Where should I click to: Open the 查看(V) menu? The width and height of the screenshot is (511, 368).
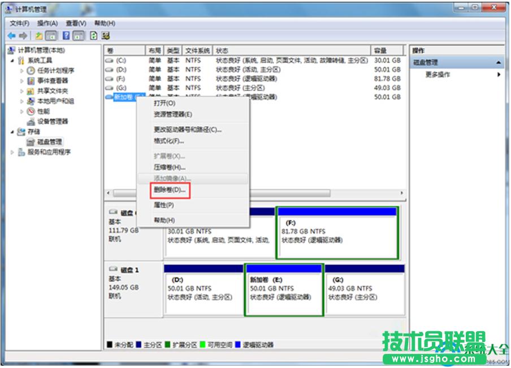[76, 23]
